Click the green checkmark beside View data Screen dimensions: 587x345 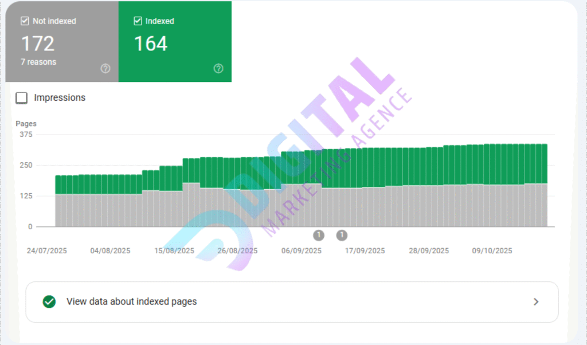tap(48, 302)
